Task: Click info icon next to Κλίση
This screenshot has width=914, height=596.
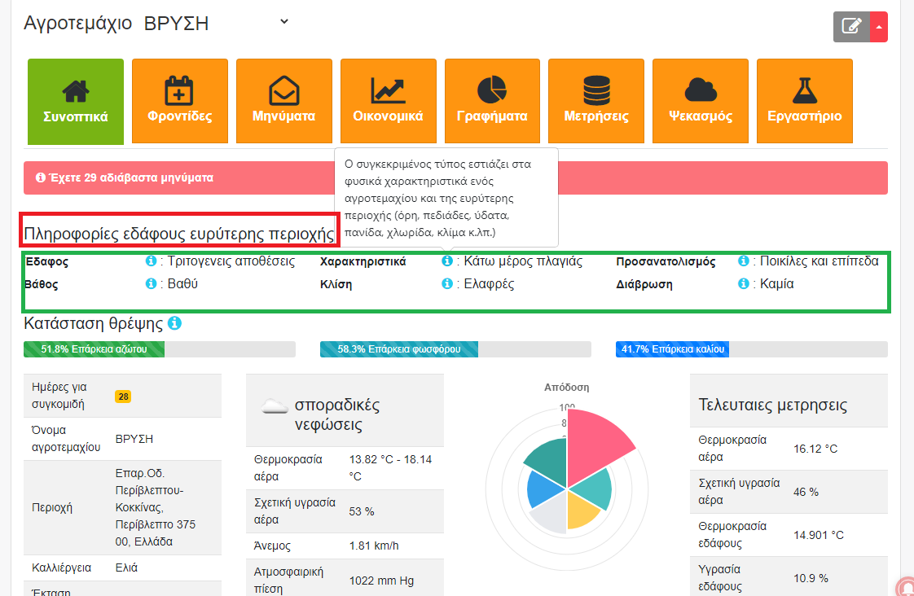Action: [x=447, y=284]
